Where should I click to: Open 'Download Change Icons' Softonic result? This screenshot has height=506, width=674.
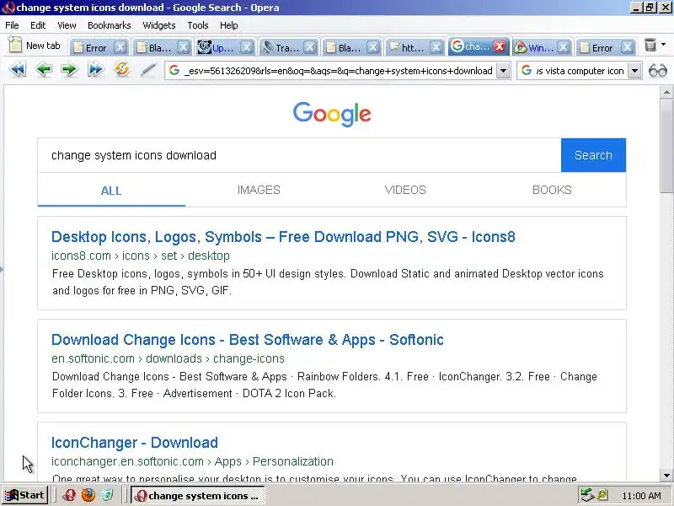[x=247, y=340]
